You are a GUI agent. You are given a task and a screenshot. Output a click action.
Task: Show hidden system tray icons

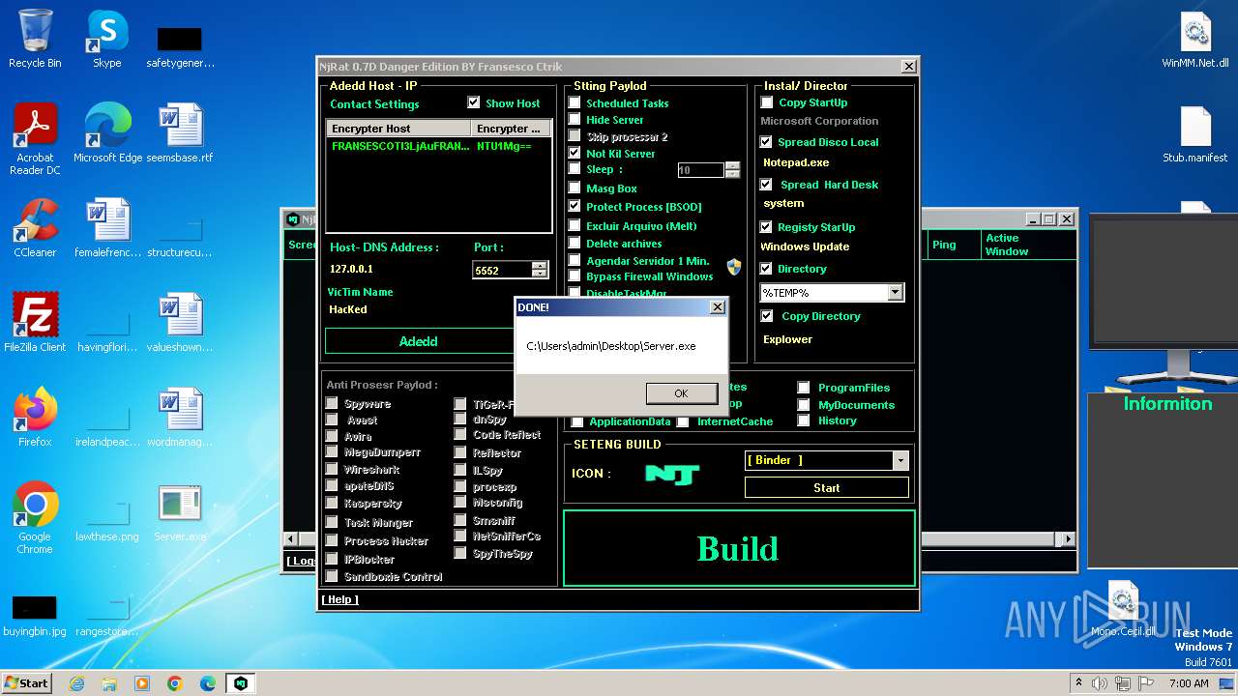[x=1078, y=683]
